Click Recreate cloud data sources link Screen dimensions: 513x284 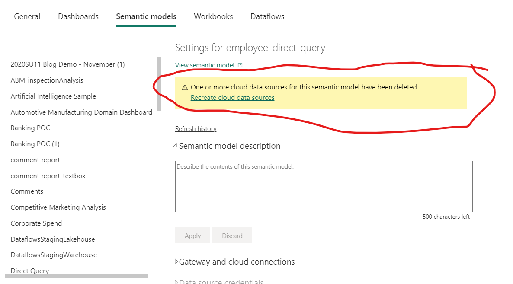point(232,97)
